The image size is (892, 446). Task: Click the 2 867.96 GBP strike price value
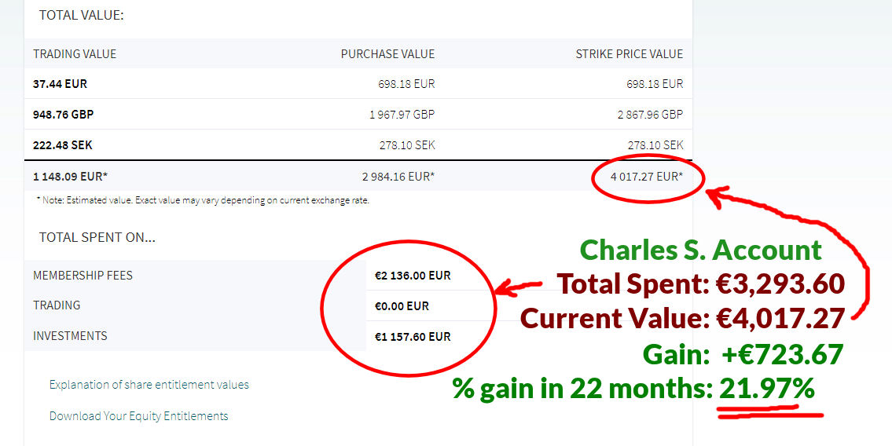coord(650,114)
